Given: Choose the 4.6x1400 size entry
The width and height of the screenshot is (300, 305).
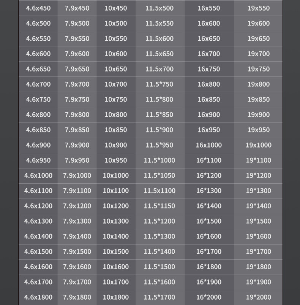Looking at the screenshot, I should coord(38,236).
